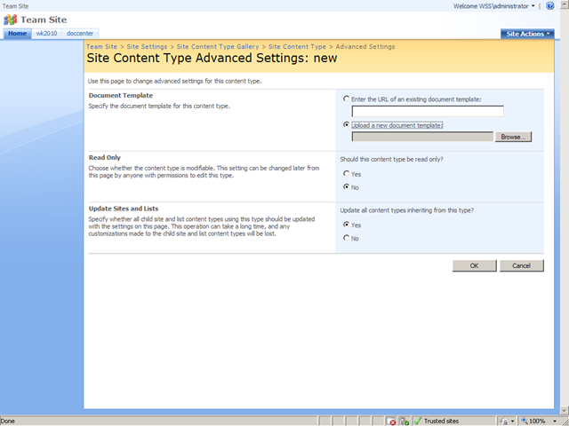Viewport: 569px width, 426px height.
Task: Select 'Enter the URL of an existing document template'
Action: point(346,99)
